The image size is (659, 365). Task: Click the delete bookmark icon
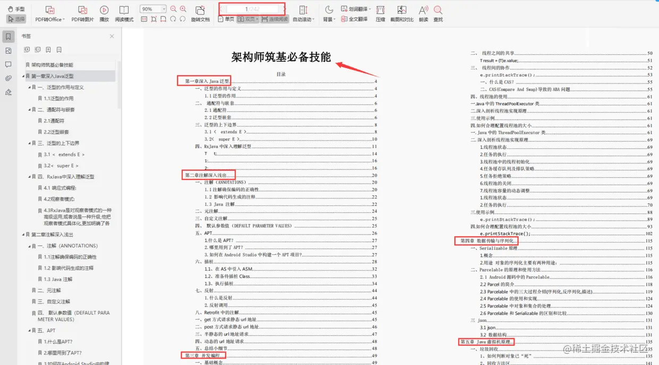[x=59, y=49]
